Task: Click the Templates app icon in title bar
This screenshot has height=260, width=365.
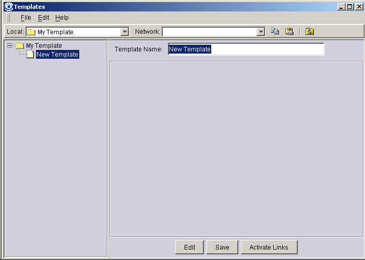Action: pyautogui.click(x=9, y=6)
